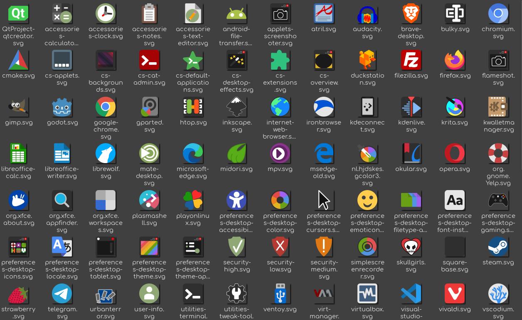The image size is (522, 320).
Task: Select google-chrome.svg icon
Action: 106,107
